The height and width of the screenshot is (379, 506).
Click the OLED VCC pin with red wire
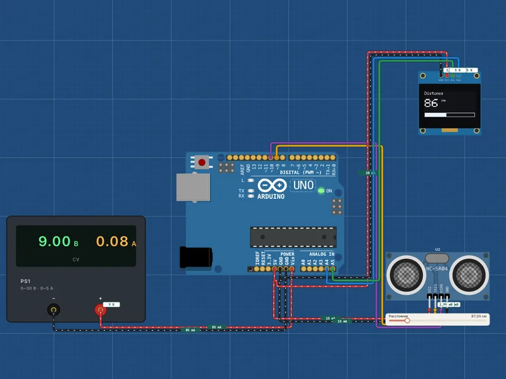tap(447, 75)
